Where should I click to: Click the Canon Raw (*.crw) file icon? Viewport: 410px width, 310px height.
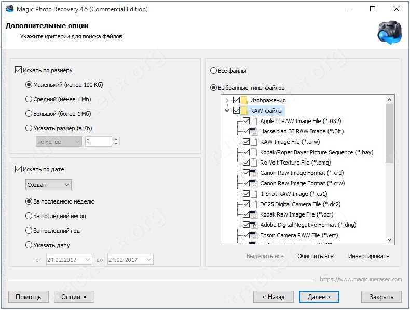pos(254,183)
